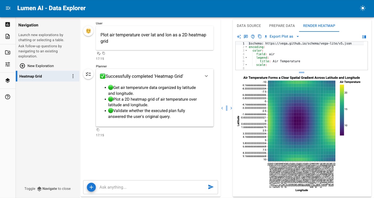Click the $schema line in the code editor

pos(300,43)
